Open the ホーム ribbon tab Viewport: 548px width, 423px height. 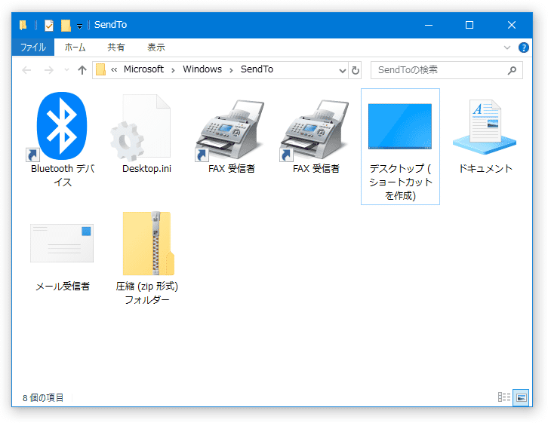[x=75, y=47]
